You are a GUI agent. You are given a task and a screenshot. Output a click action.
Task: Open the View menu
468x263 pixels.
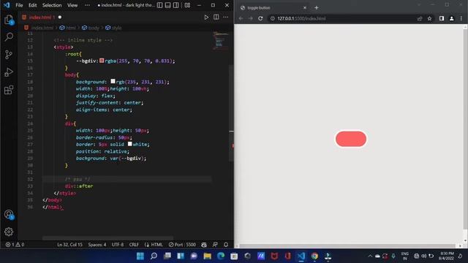[x=72, y=5]
